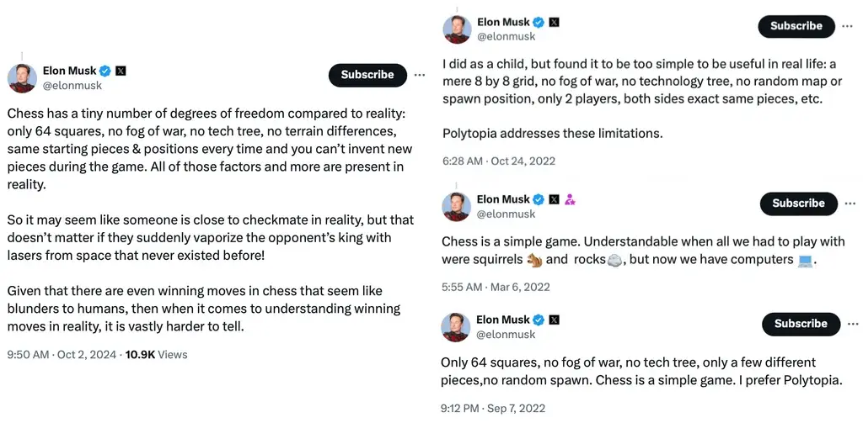The width and height of the screenshot is (863, 423).
Task: Click Subscribe on the Sep 7 Polytopia tweet
Action: point(801,324)
